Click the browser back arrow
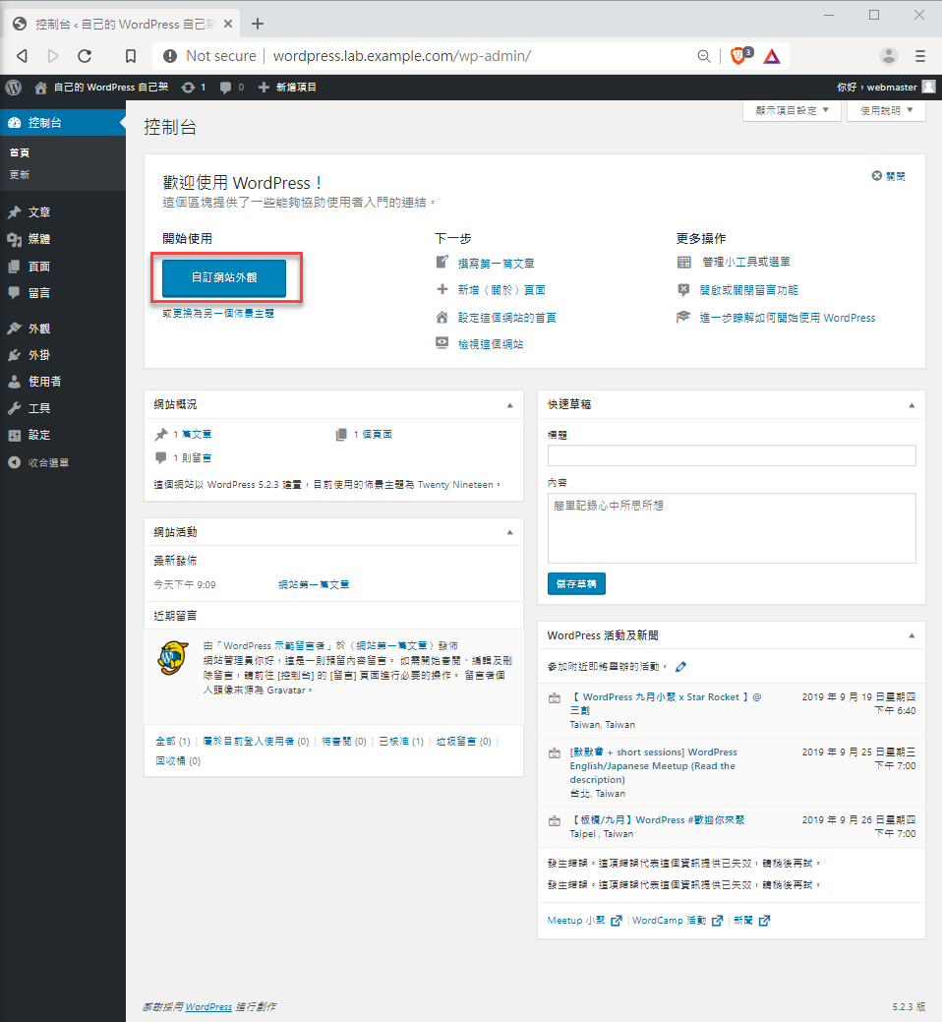Viewport: 942px width, 1022px height. tap(23, 56)
